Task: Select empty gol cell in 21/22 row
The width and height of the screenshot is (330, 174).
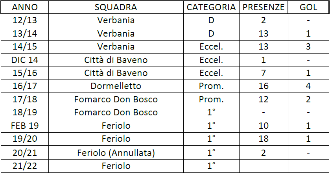Action: tap(308, 166)
